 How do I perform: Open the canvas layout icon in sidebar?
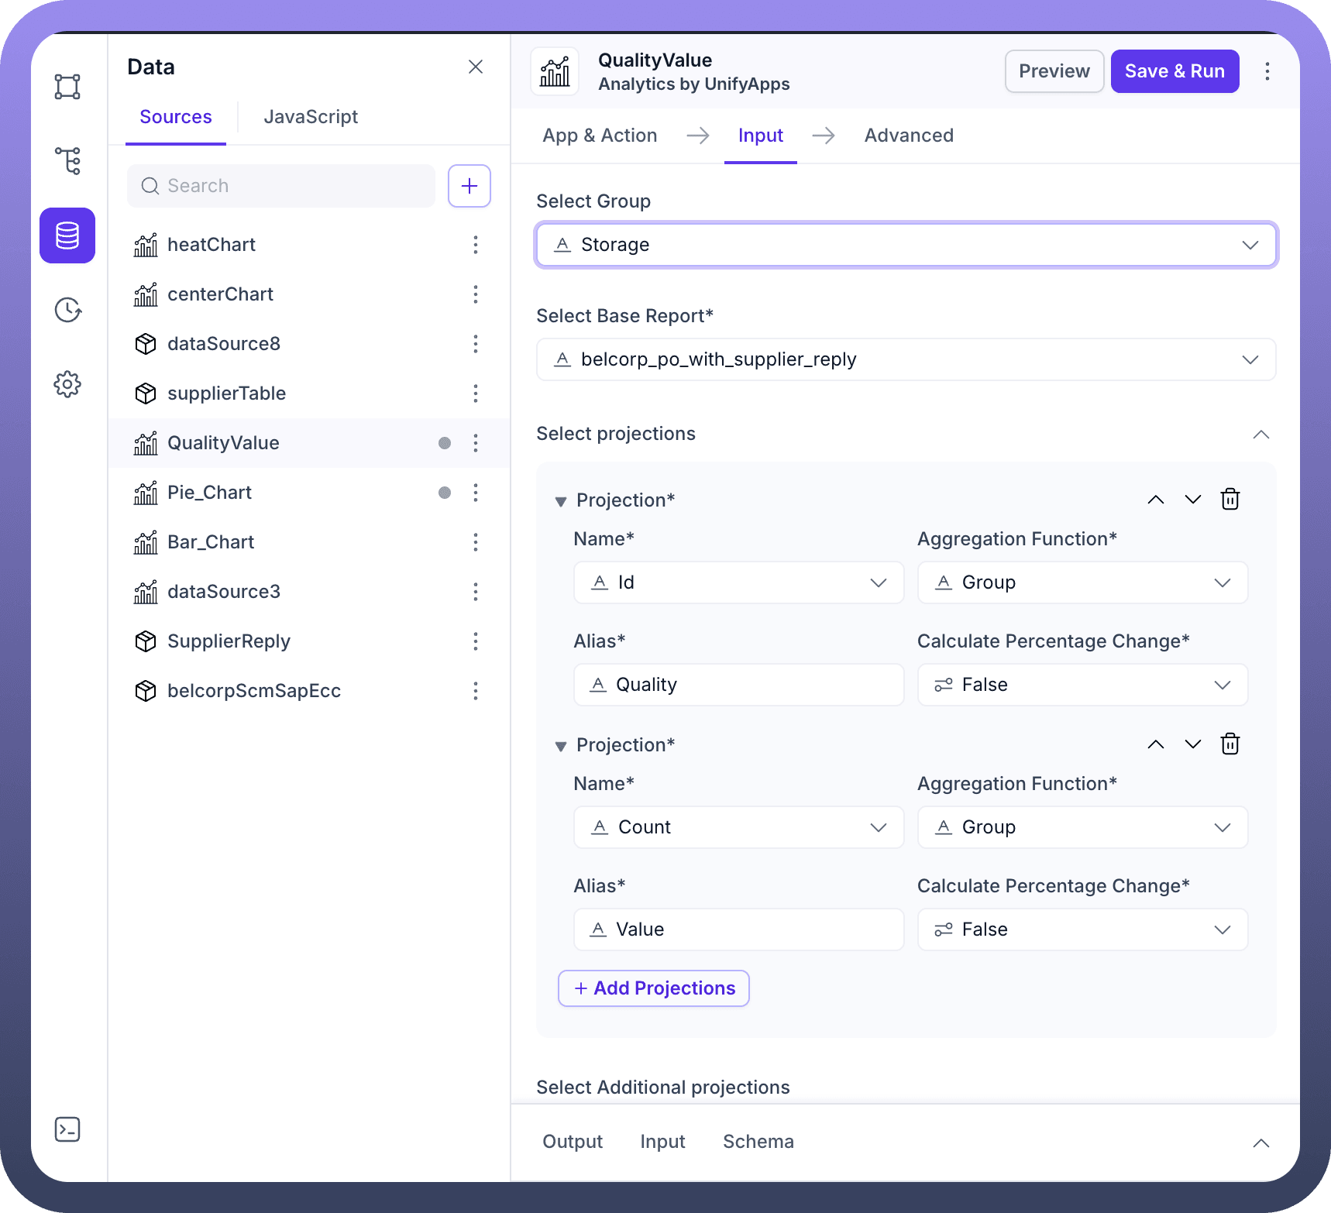[67, 87]
